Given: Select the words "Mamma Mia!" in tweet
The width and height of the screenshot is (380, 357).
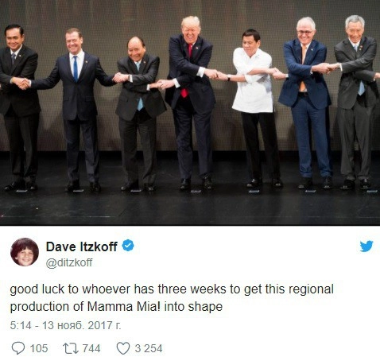Looking at the screenshot, I should 124,307.
